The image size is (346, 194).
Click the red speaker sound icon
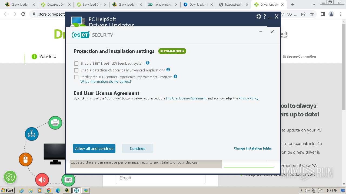42,180
